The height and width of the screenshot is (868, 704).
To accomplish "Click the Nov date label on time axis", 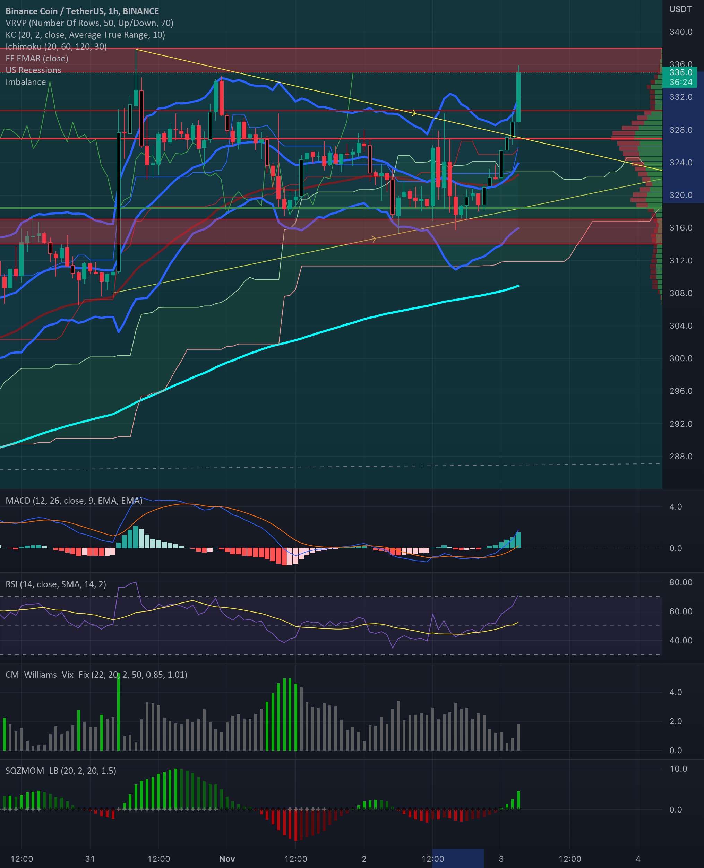I will coord(227,859).
